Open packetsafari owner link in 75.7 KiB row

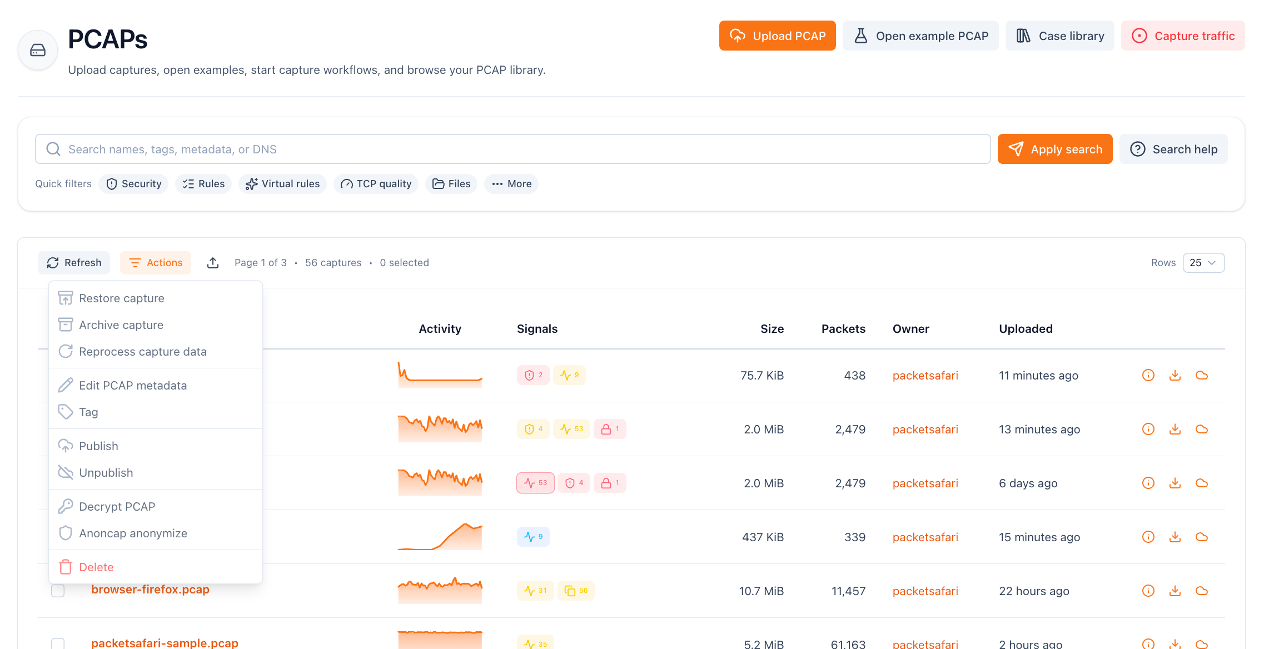click(x=925, y=376)
